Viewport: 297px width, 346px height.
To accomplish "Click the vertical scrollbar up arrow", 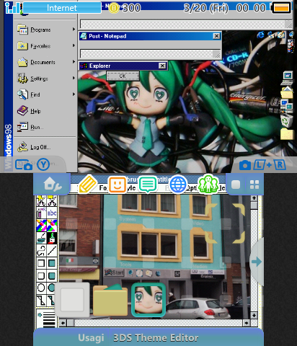I will coord(254,198).
